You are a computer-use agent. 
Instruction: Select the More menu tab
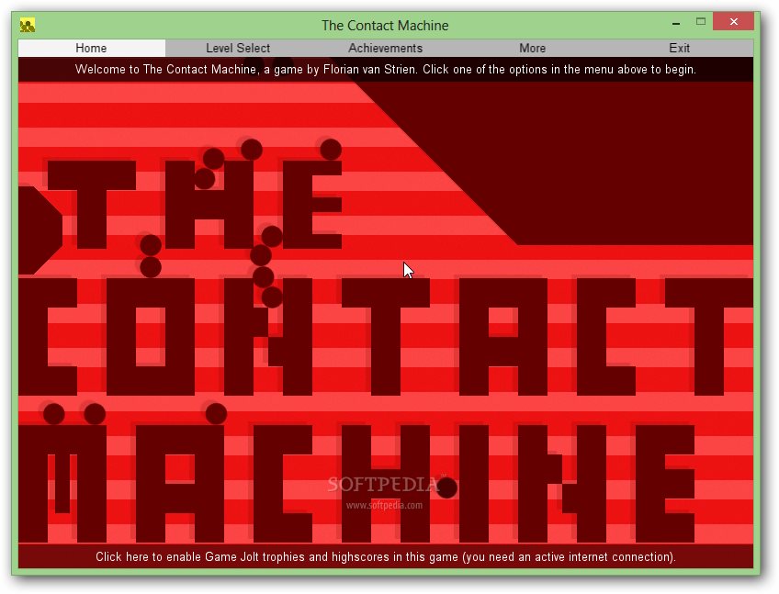click(532, 48)
